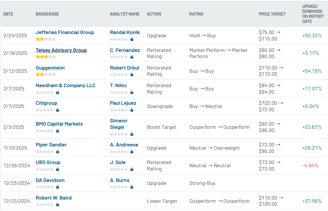Click lock icon beside Randal Konik's rating
This screenshot has width=328, height=211.
132,39
